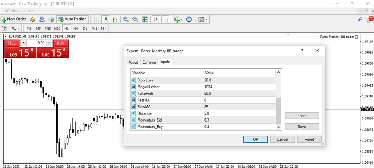
Task: Click the Save button
Action: point(302,127)
